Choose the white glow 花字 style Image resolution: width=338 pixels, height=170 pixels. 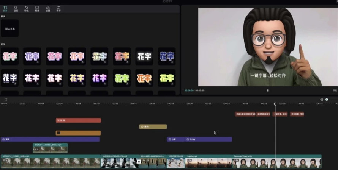[144, 56]
